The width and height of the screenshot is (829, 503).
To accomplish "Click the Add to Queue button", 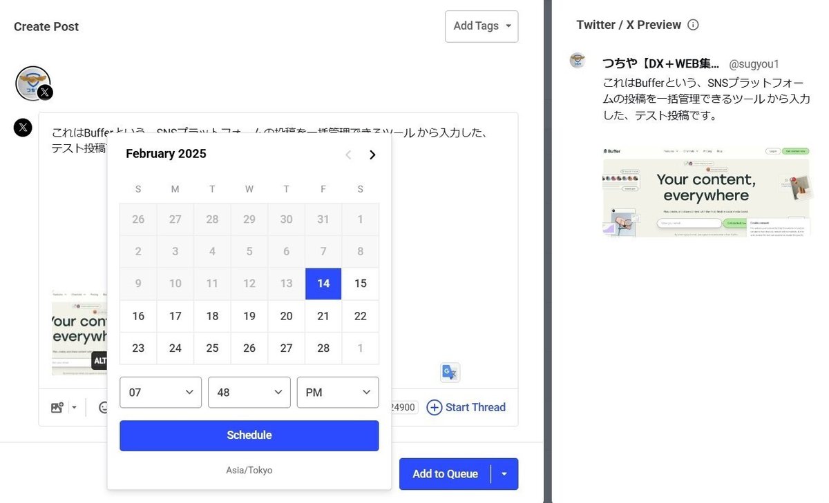I will 444,474.
